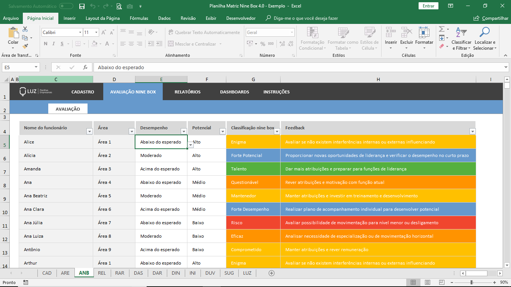Viewport: 511px width, 287px height.
Task: Switch to Page Break Preview view
Action: point(441,283)
